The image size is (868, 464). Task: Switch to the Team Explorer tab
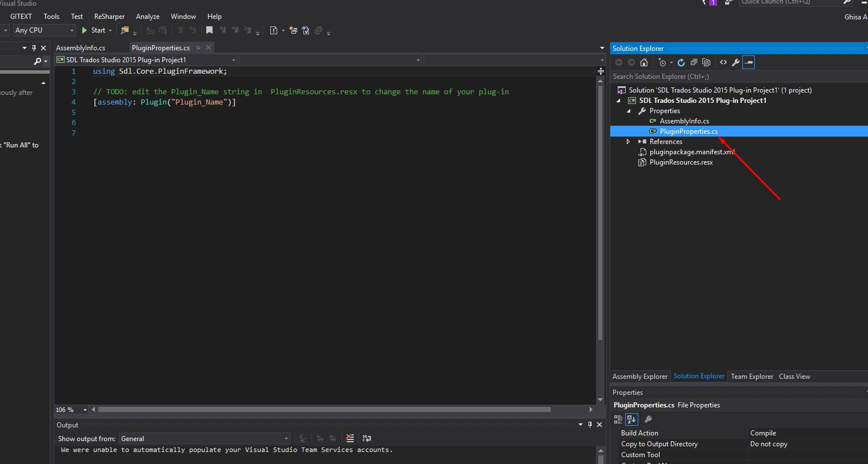[751, 377]
